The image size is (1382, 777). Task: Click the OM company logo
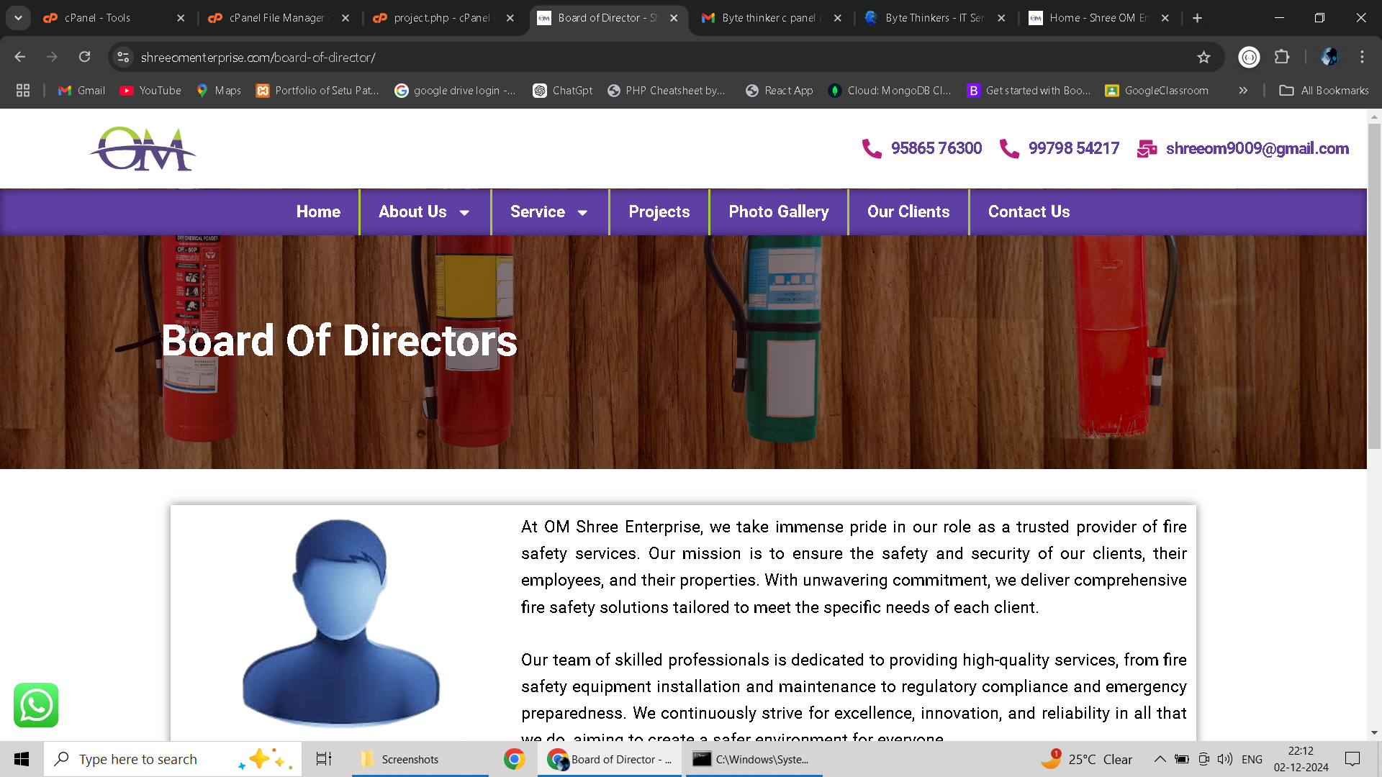143,149
